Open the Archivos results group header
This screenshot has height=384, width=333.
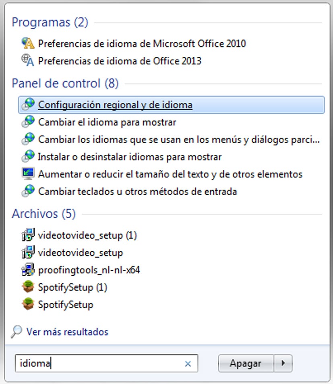pyautogui.click(x=44, y=214)
